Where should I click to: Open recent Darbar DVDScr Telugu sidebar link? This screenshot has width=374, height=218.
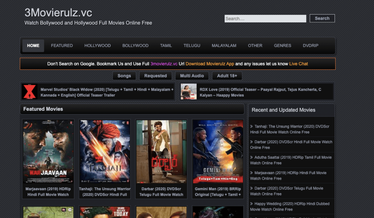(x=286, y=191)
